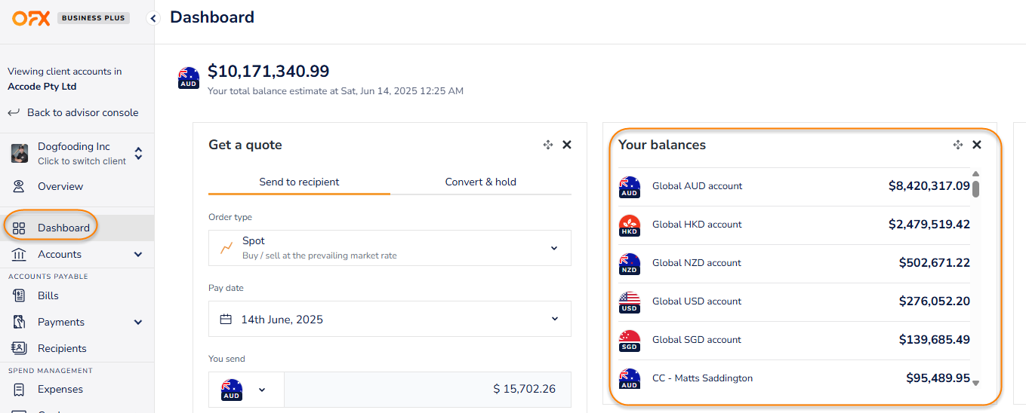This screenshot has height=413, width=1026.
Task: Expand the Payments menu chevron
Action: point(138,322)
